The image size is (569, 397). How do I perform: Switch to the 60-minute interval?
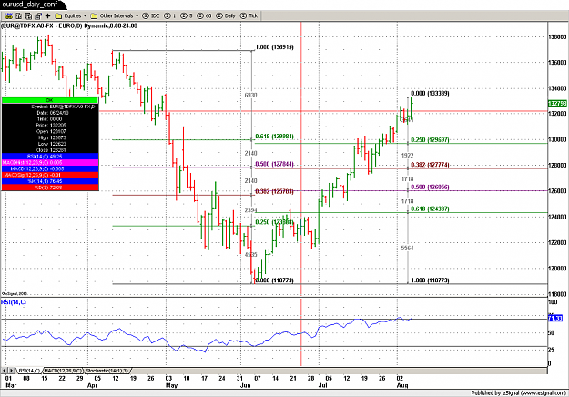click(204, 16)
